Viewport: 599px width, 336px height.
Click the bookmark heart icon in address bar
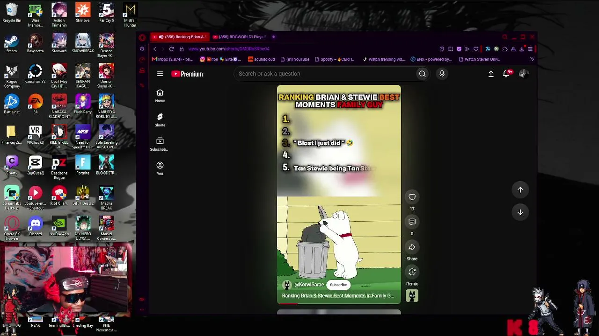tap(476, 49)
